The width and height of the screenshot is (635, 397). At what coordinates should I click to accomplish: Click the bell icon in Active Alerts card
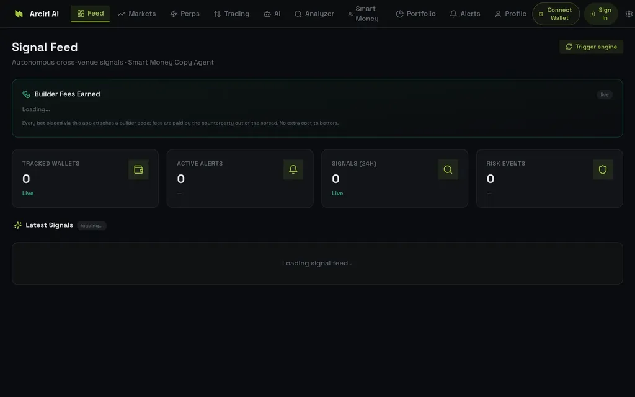[x=293, y=170]
